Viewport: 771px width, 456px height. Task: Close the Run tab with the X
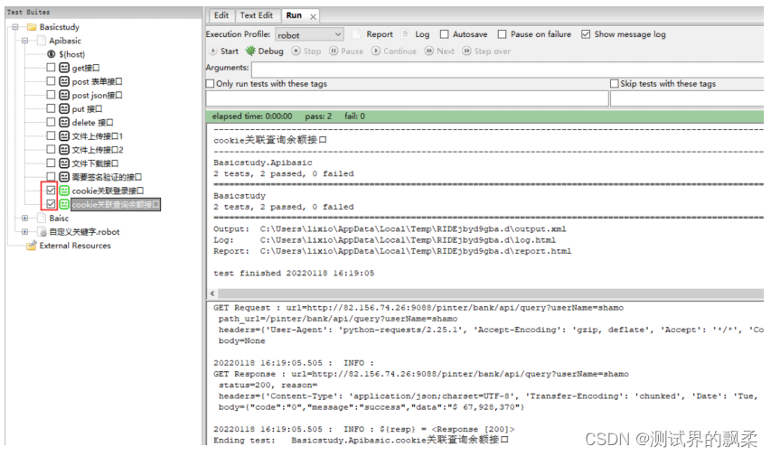point(314,17)
